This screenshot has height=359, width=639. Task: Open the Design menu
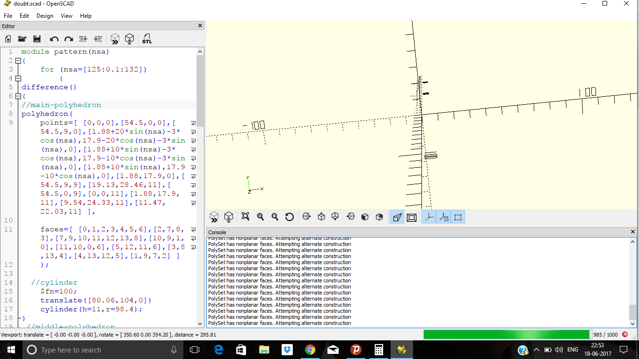44,15
